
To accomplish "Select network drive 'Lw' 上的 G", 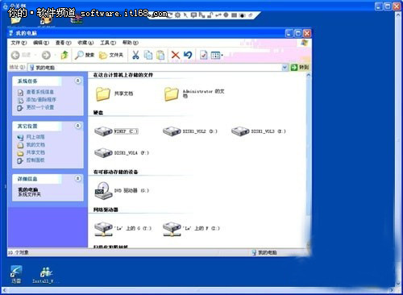I will [x=103, y=229].
